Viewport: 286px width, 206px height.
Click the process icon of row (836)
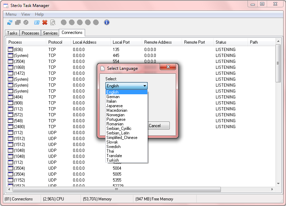click(x=11, y=50)
